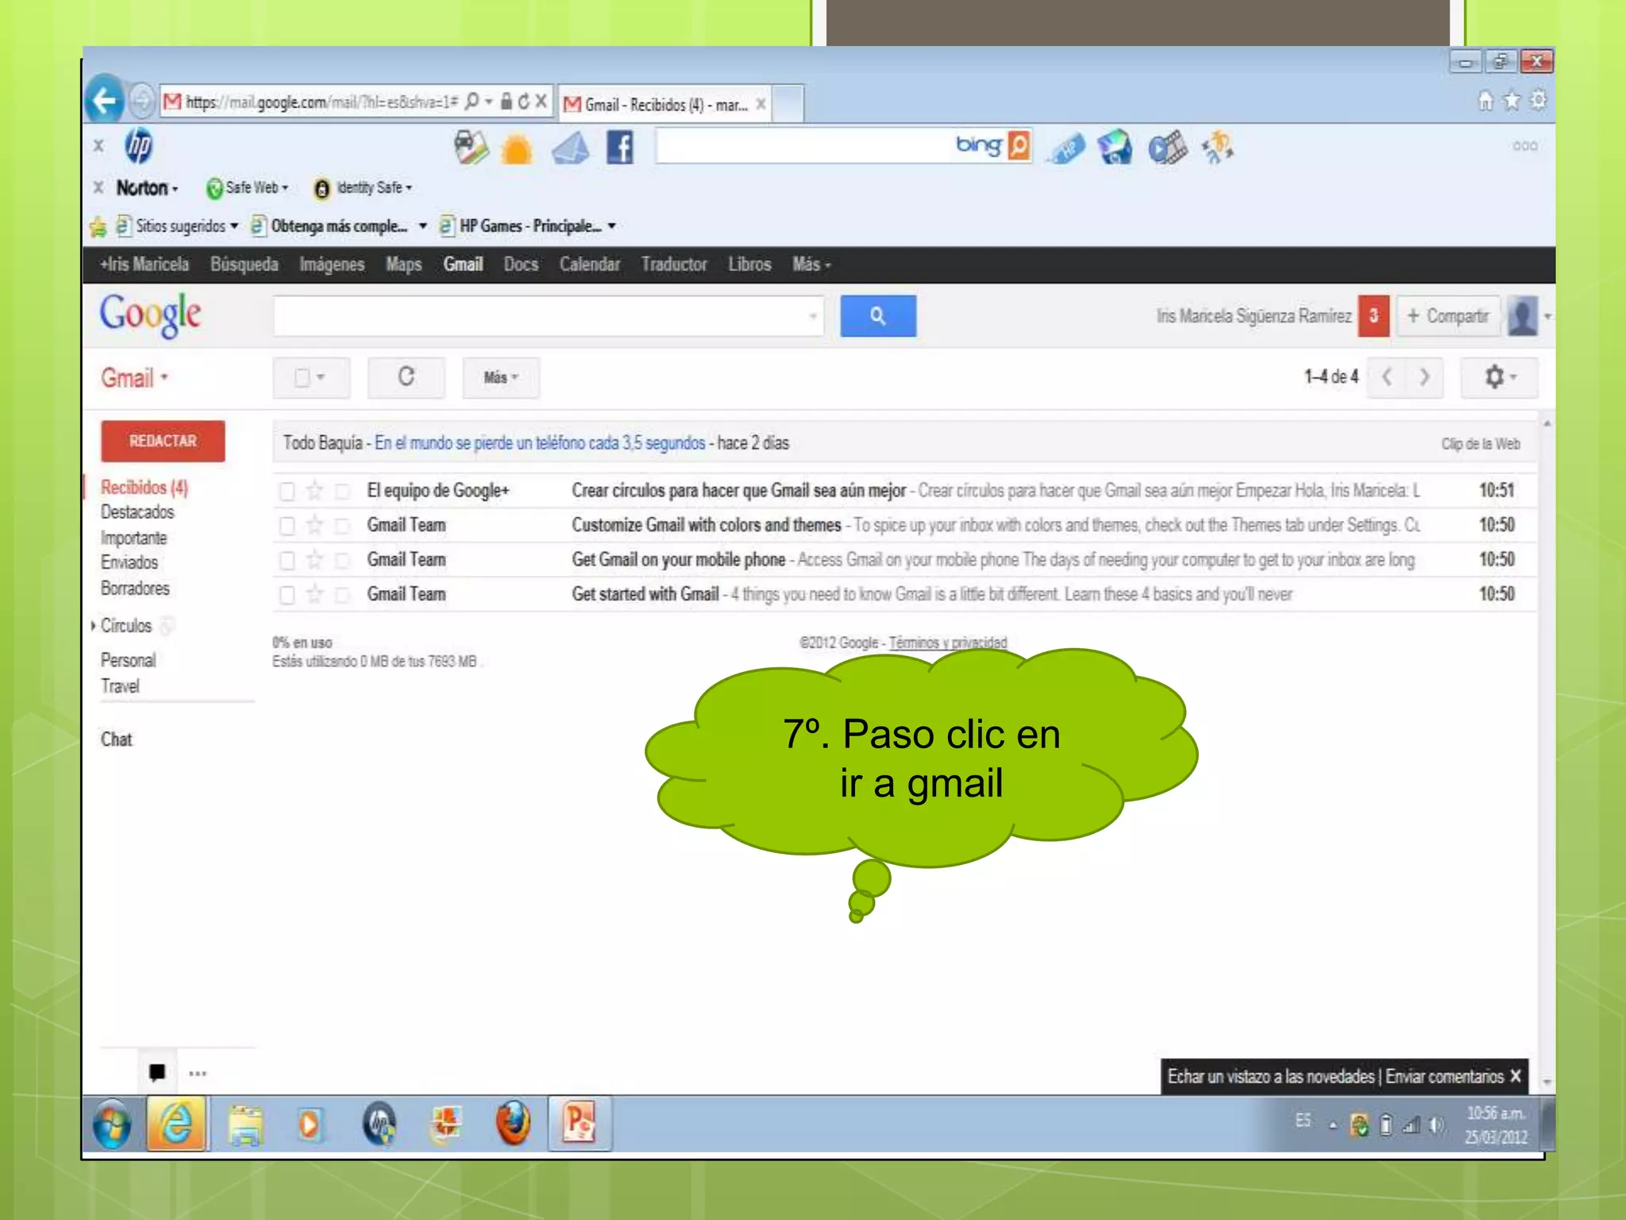This screenshot has width=1626, height=1220.
Task: Click the Gmail search input field
Action: pos(548,316)
